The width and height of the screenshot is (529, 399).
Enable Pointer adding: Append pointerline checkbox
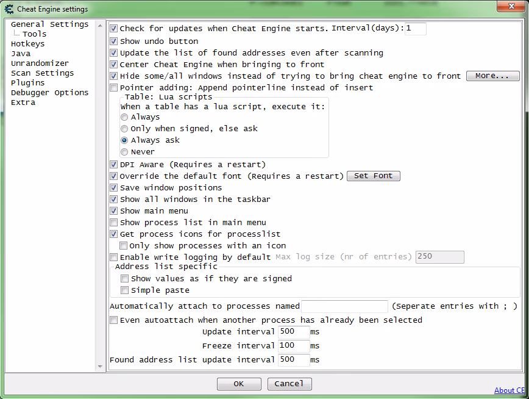click(114, 88)
